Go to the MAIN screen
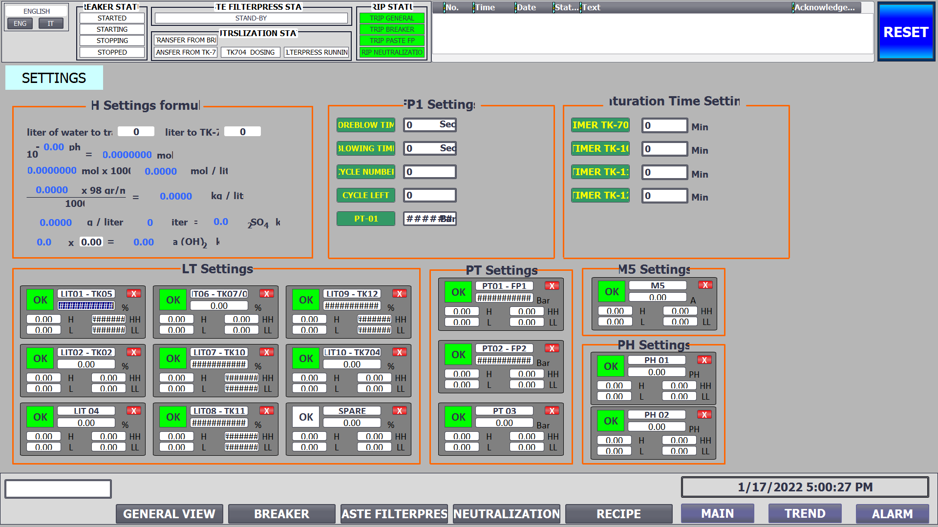The height and width of the screenshot is (527, 938). click(718, 513)
